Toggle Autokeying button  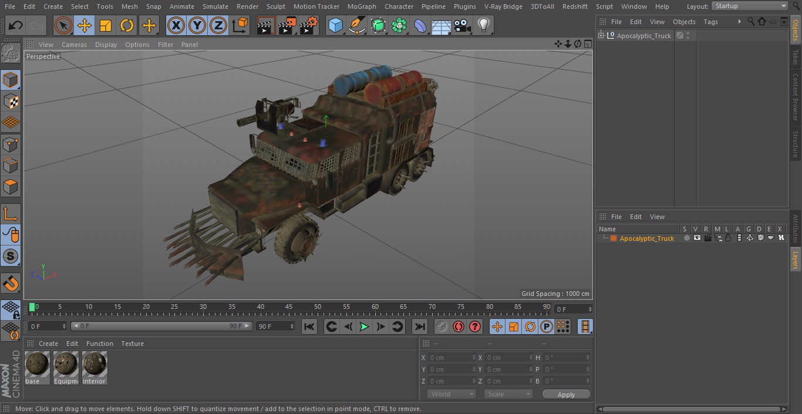459,327
